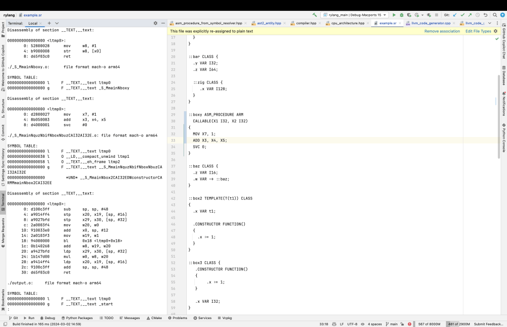Image resolution: width=507 pixels, height=327 pixels.
Task: Run rylang_main with green play icon
Action: [394, 15]
